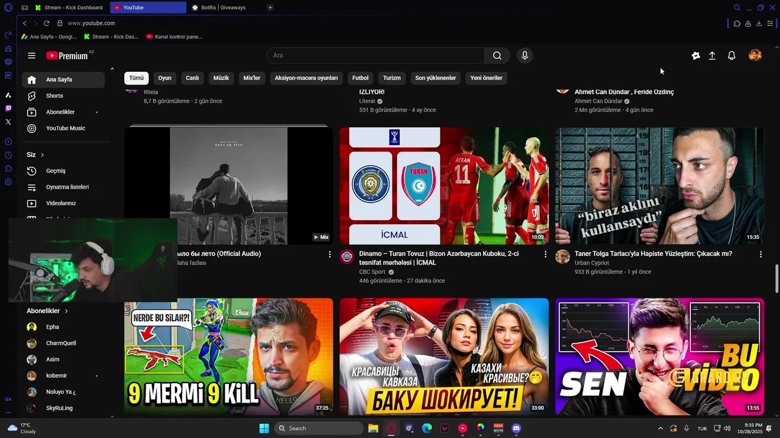Open Geçmiş history page

(63, 171)
